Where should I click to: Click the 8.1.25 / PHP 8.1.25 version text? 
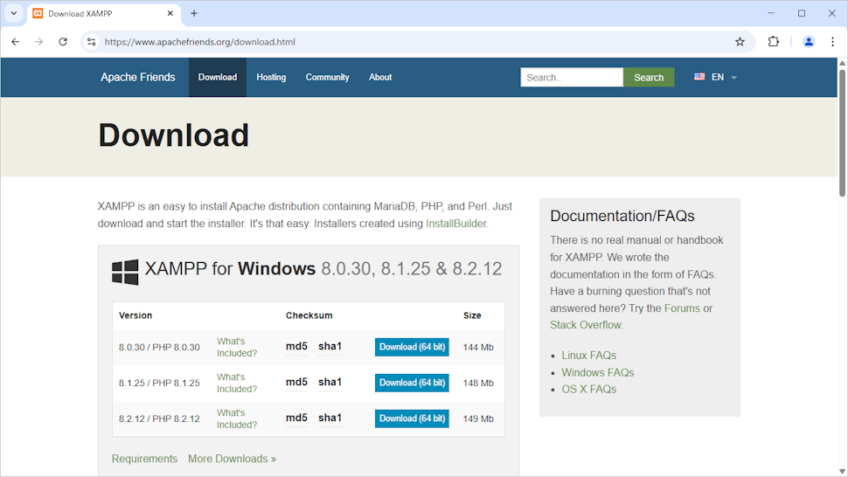click(159, 383)
